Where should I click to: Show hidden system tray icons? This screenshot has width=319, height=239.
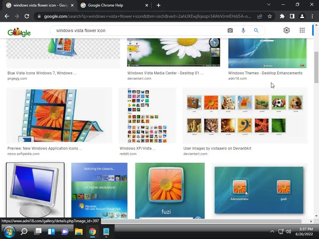(x=272, y=232)
